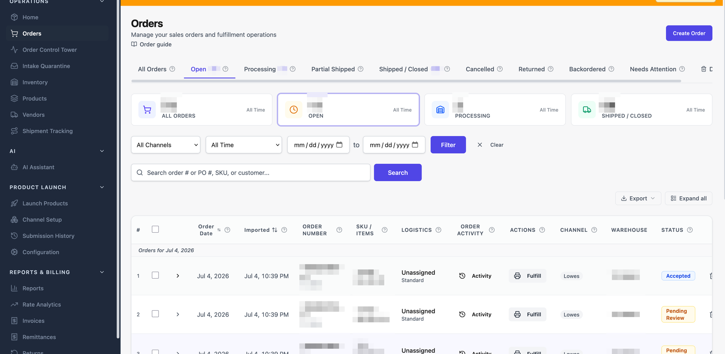
Task: Open the All Time range dropdown
Action: [244, 145]
